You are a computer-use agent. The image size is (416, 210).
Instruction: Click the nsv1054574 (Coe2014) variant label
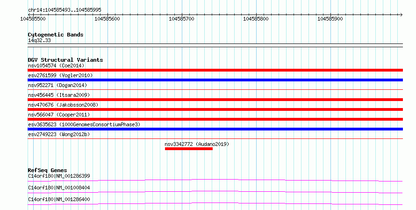[56, 65]
